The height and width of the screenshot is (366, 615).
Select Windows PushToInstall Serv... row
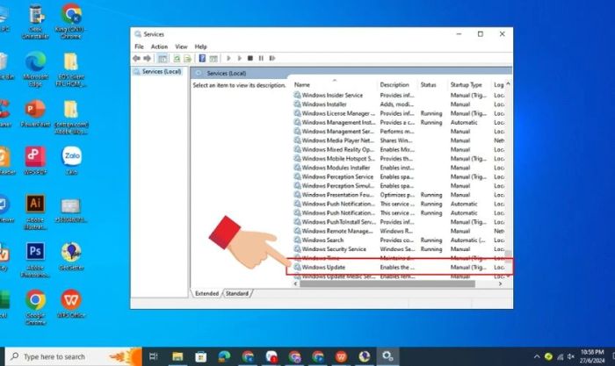[x=399, y=222]
